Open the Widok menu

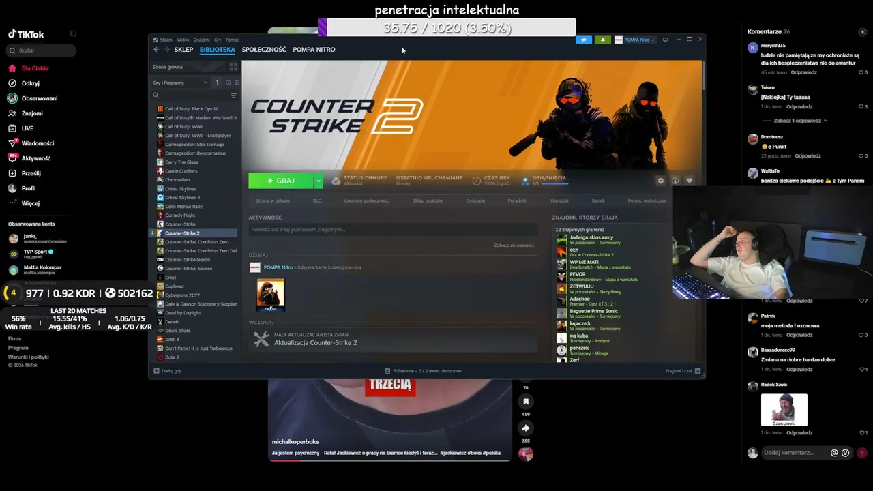click(x=183, y=40)
